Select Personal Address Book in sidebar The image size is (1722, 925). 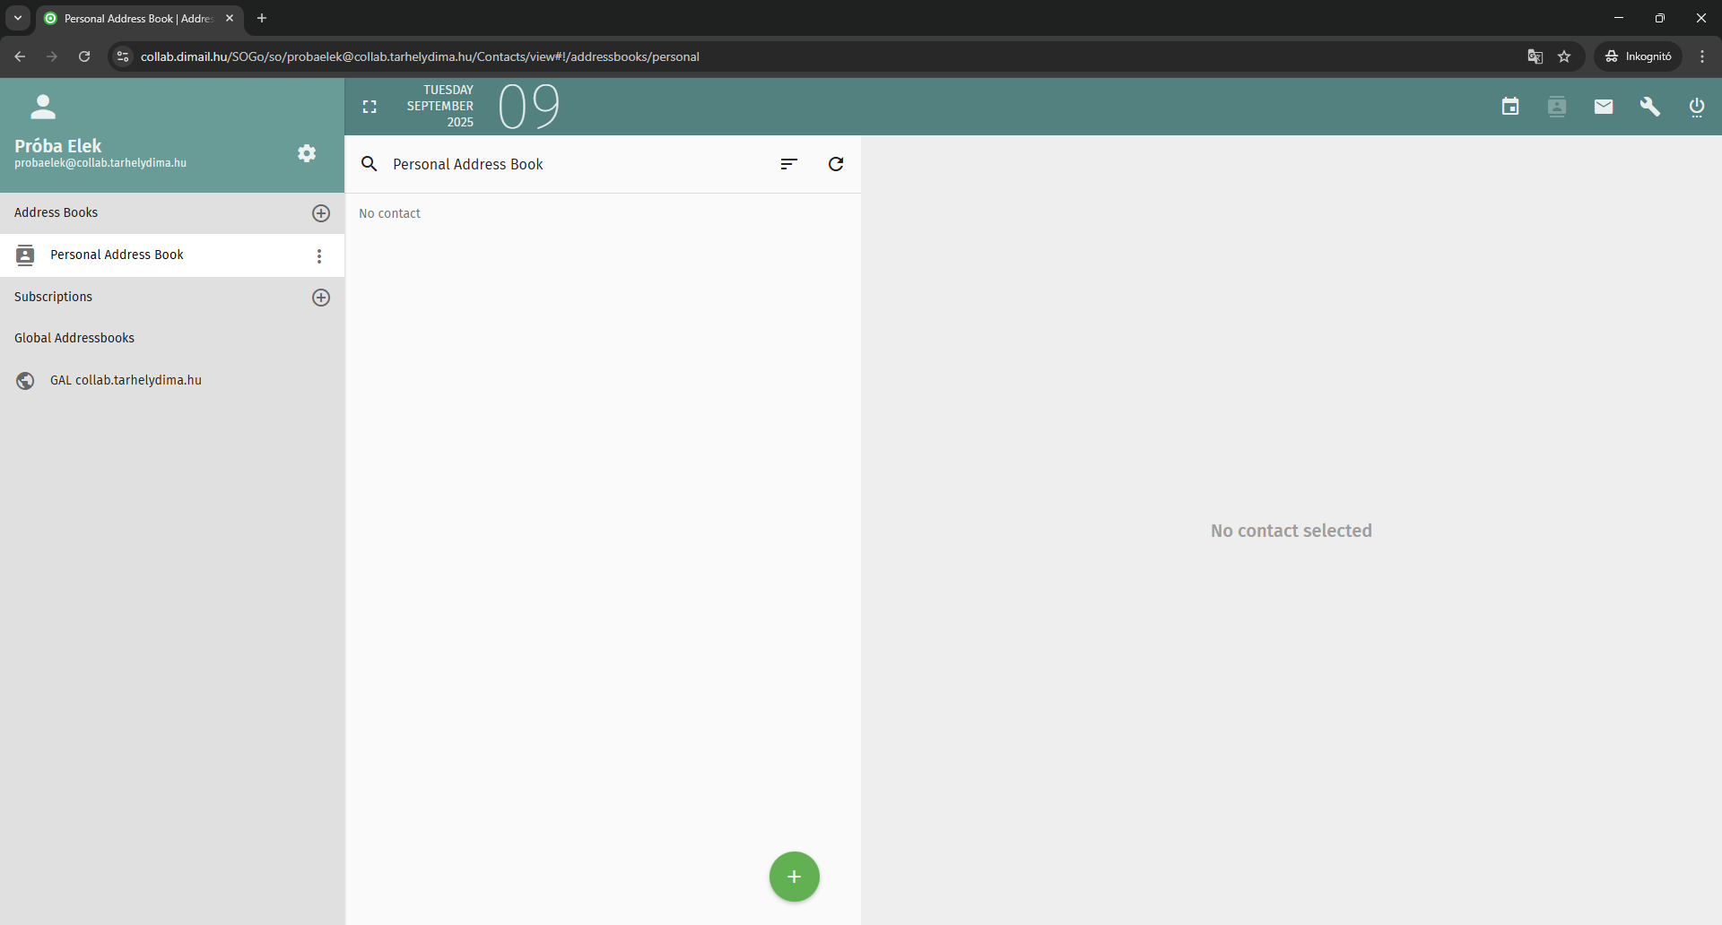point(117,255)
